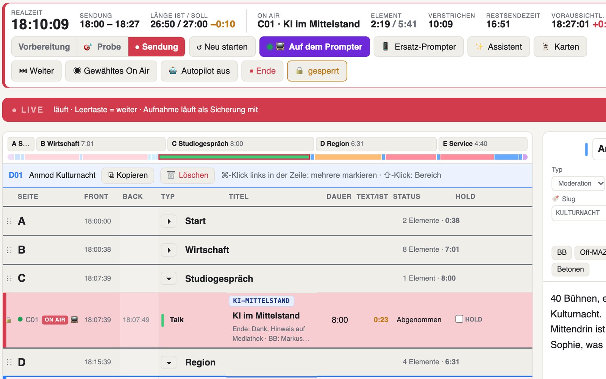Expand the Start block A
This screenshot has width=606, height=379.
(x=169, y=221)
